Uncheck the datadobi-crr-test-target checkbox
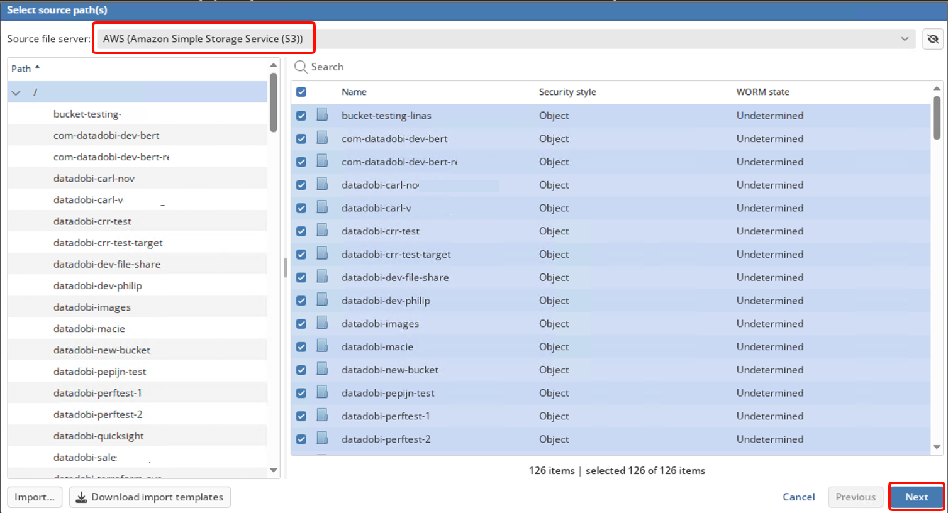 [x=301, y=255]
